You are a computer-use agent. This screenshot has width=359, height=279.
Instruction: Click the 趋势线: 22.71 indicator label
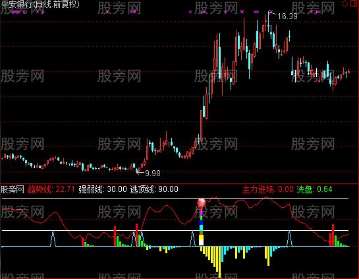click(51, 189)
